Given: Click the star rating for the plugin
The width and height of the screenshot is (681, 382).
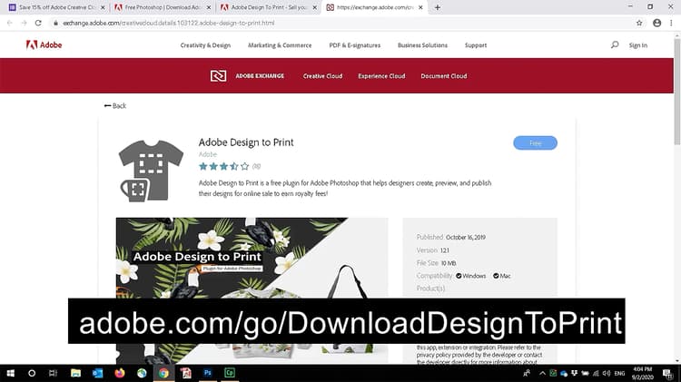Looking at the screenshot, I should click(224, 166).
